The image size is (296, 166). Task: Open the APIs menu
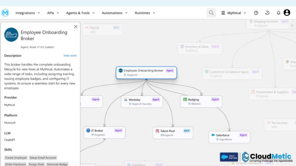coord(53,13)
